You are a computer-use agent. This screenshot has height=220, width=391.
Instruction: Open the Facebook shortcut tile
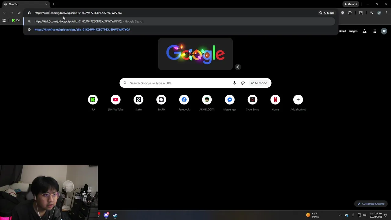[184, 103]
